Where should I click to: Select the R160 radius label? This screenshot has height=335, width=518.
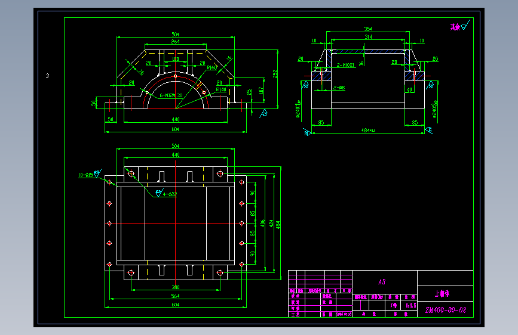[212, 67]
